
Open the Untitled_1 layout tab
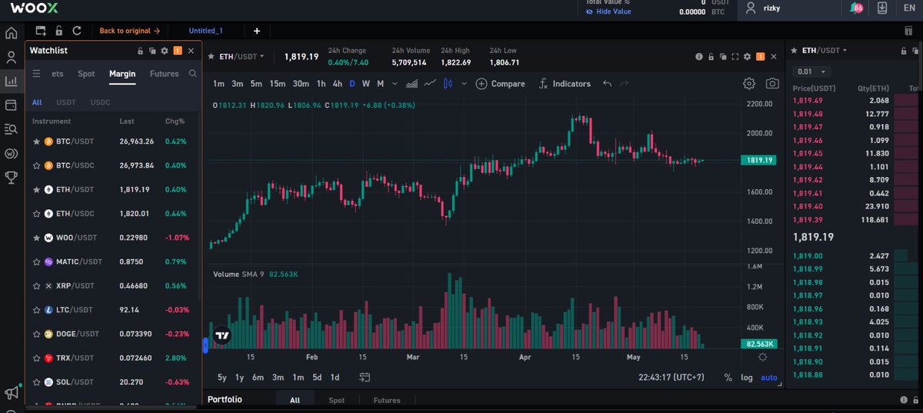point(205,31)
